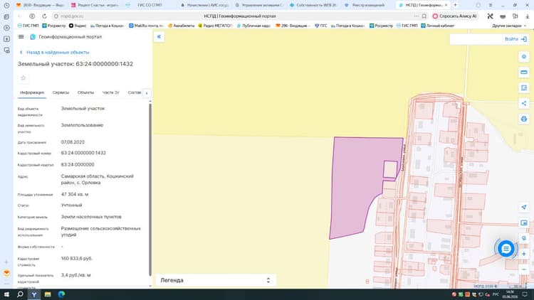Open the Windows notification center
This screenshot has height=300, width=534.
525,294
